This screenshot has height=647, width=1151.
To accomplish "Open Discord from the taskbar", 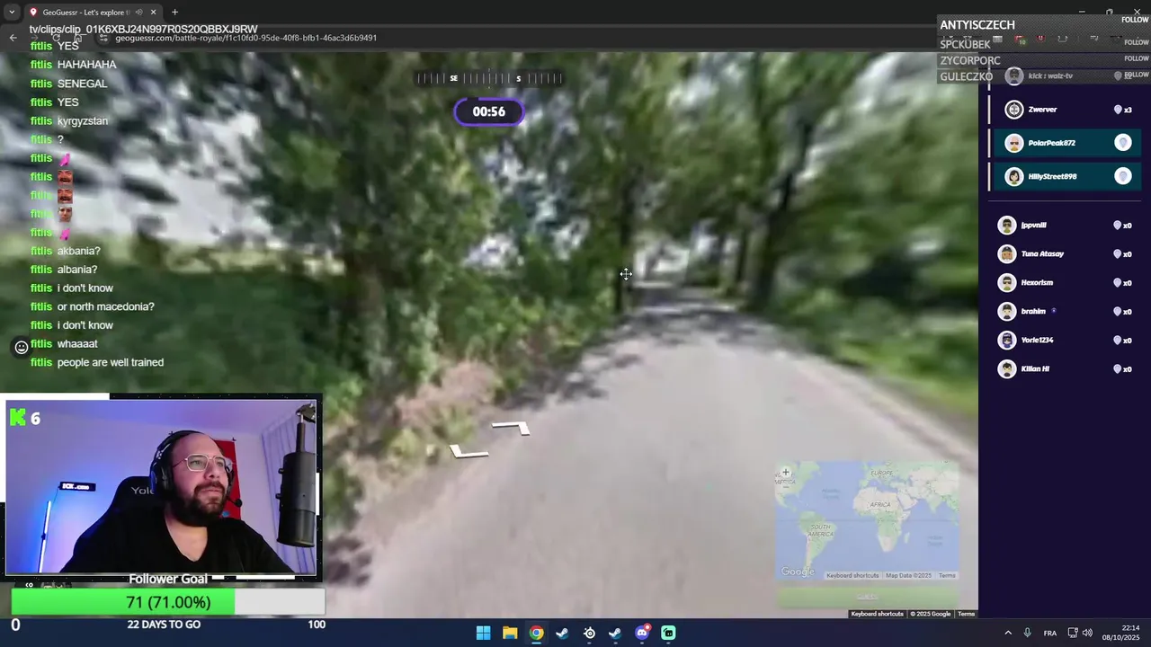I will [642, 633].
